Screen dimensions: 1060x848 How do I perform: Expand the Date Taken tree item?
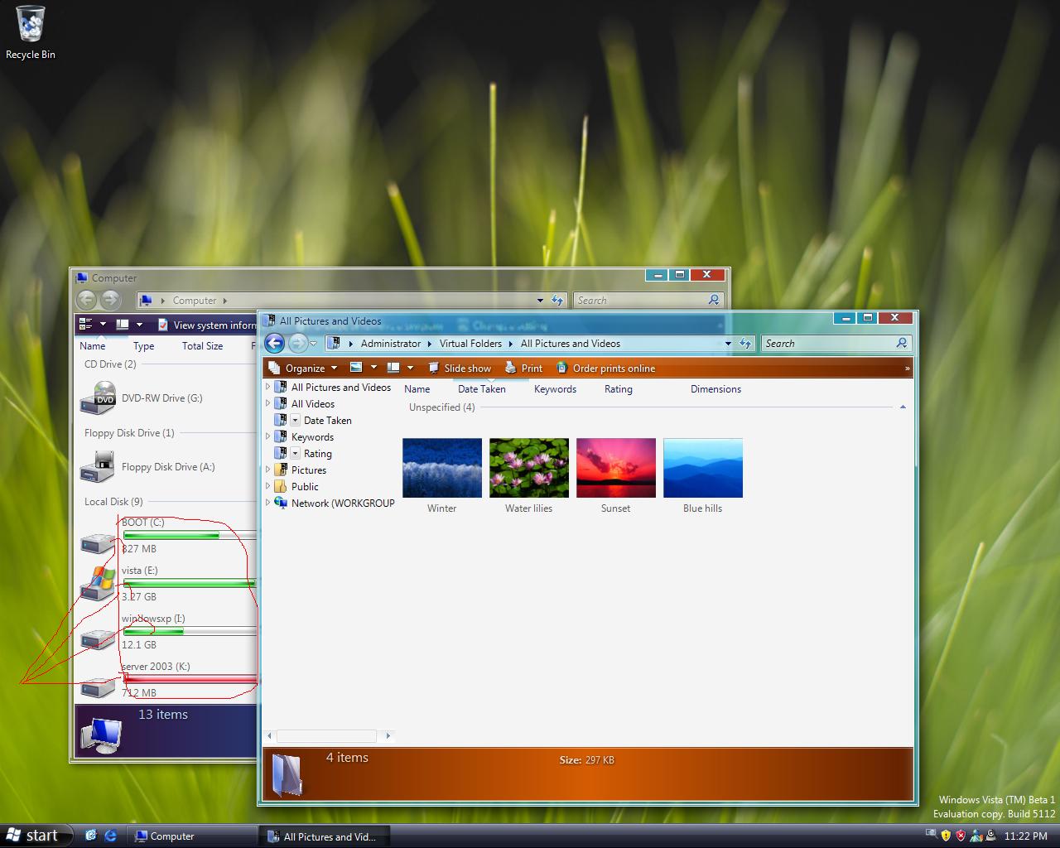click(x=296, y=420)
